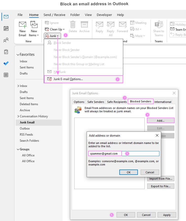Click Export to File... button
Image resolution: width=186 pixels, height=221 pixels.
161,186
